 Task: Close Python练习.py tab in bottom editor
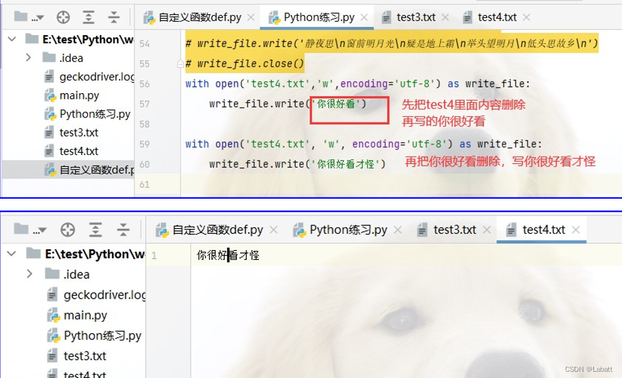(x=398, y=230)
